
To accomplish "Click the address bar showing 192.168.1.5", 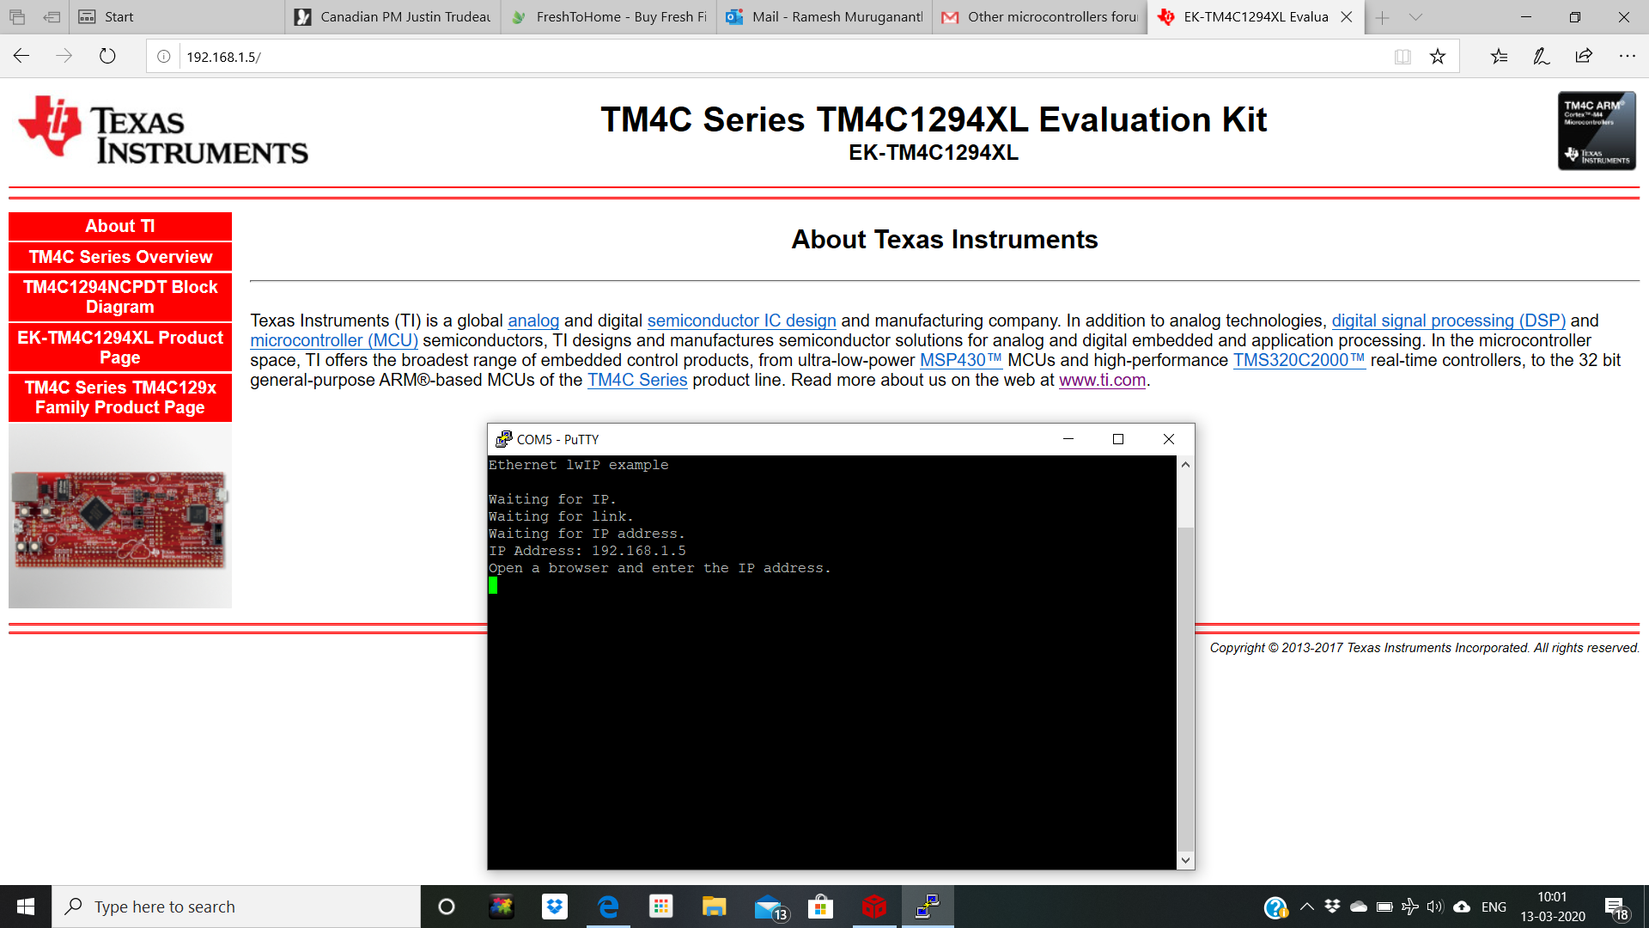I will coord(773,57).
